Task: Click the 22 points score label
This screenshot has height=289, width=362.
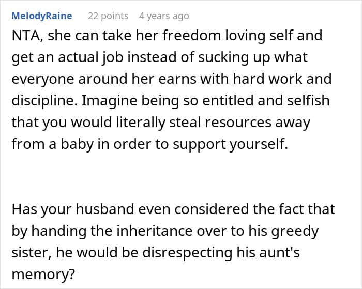Action: [108, 16]
